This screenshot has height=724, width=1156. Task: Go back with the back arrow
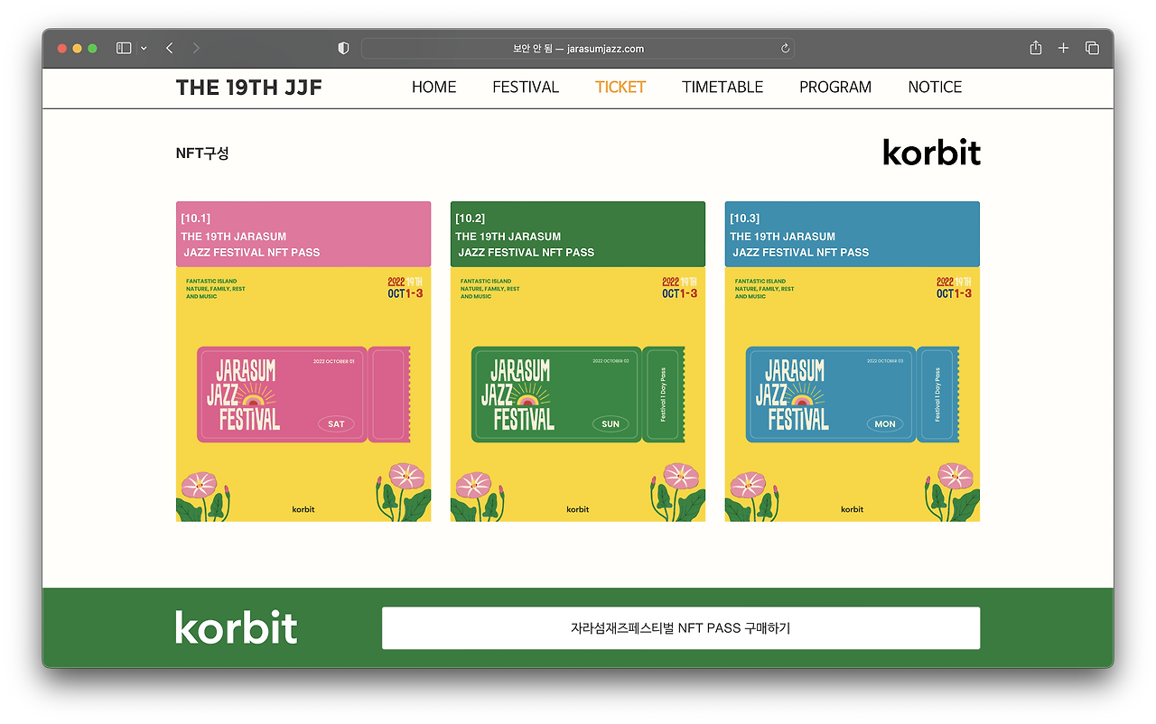pyautogui.click(x=170, y=48)
